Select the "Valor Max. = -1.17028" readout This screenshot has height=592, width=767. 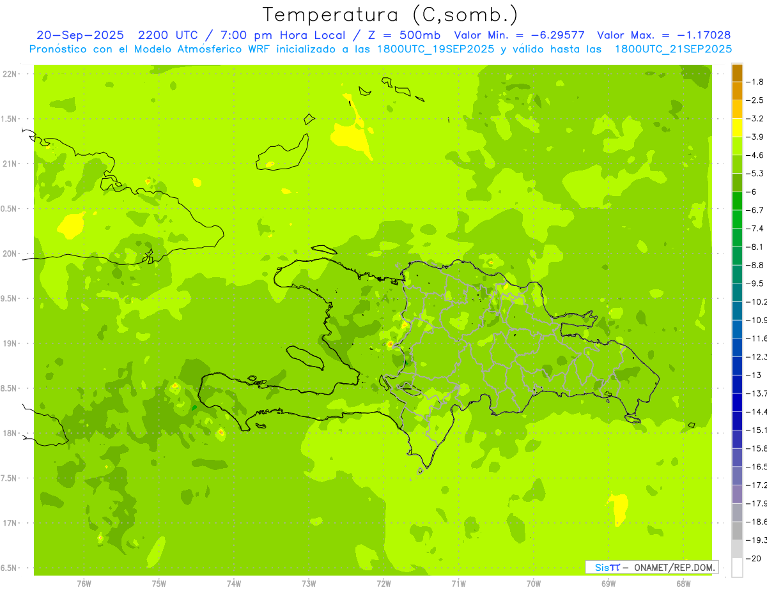(x=663, y=35)
